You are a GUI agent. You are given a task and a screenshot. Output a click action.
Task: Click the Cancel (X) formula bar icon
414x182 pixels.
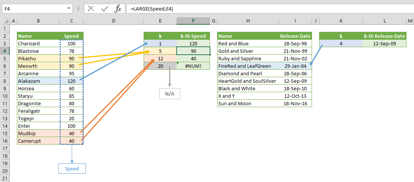click(91, 9)
